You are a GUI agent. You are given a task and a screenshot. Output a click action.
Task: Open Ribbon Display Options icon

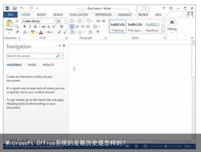click(171, 8)
